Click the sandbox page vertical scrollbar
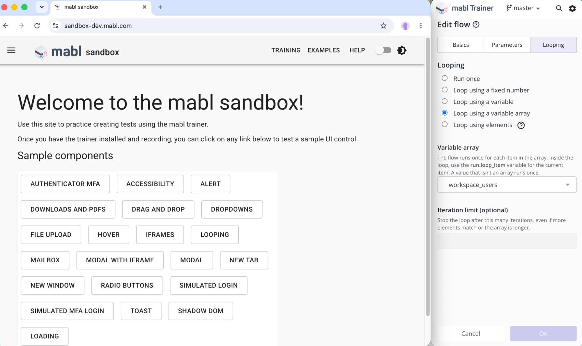The height and width of the screenshot is (346, 582). [428, 176]
